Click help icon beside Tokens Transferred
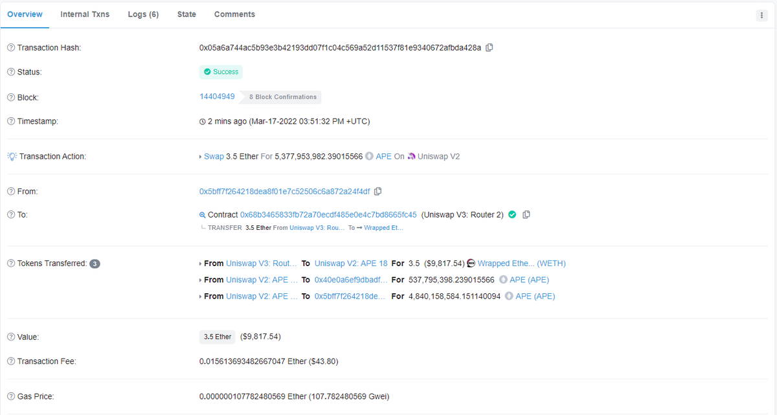Screen dimensions: 777x415 [11, 264]
